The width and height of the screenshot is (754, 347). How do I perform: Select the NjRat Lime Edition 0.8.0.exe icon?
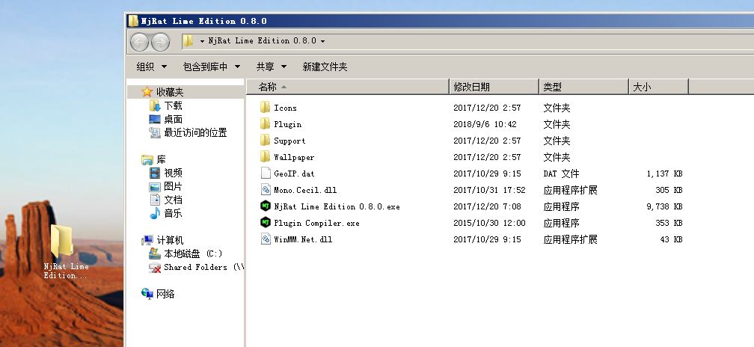pyautogui.click(x=266, y=206)
